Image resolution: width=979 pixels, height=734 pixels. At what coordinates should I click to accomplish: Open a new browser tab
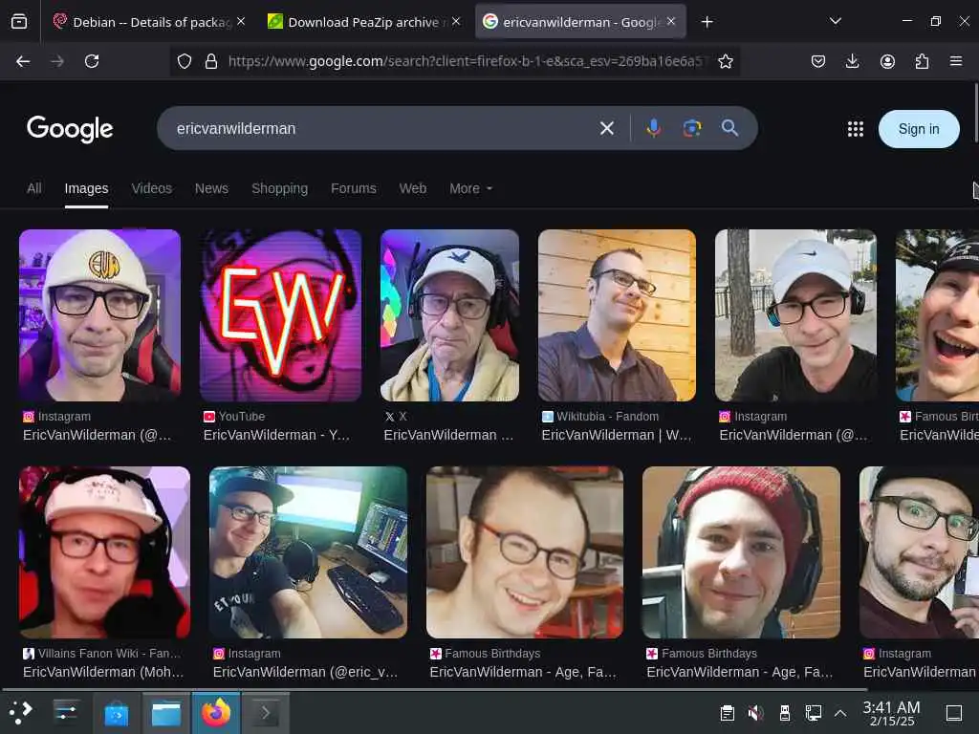pyautogui.click(x=707, y=22)
